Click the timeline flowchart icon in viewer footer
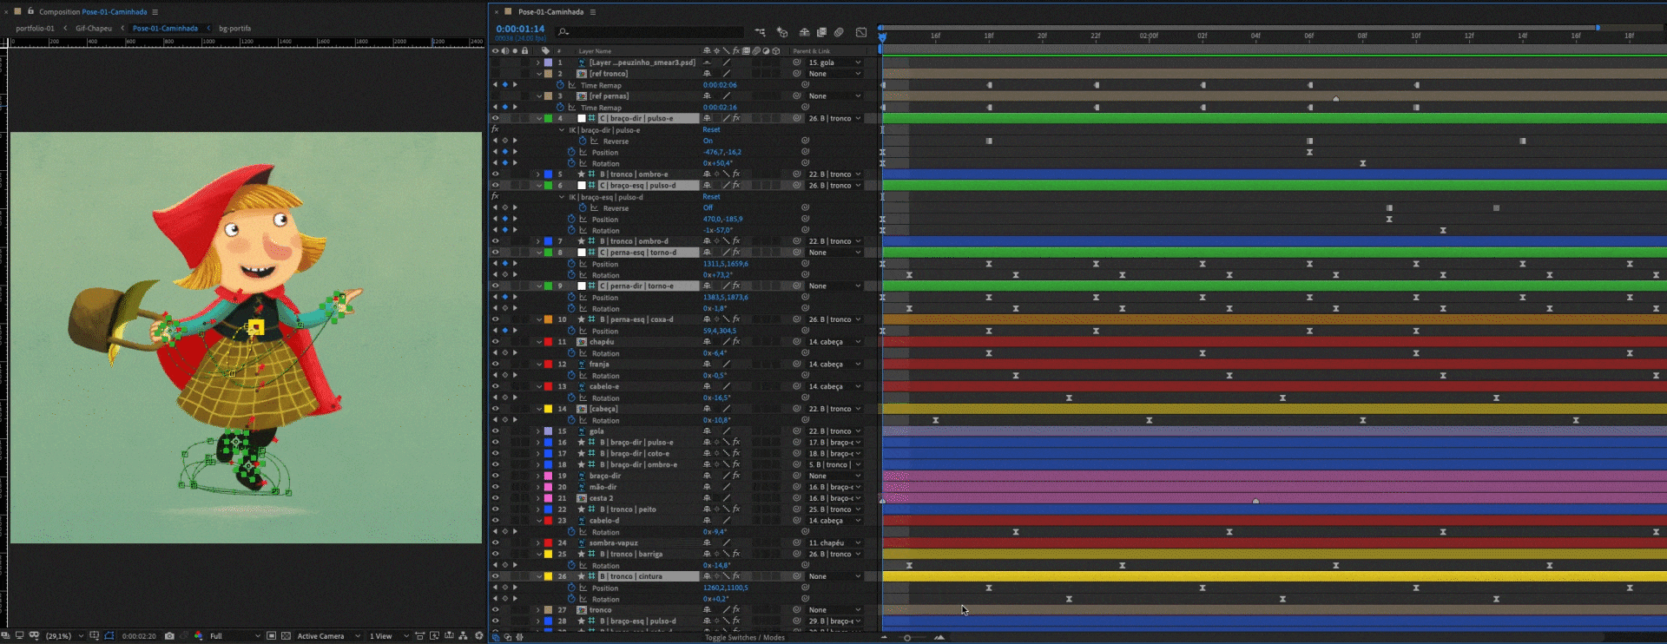The height and width of the screenshot is (644, 1667). (464, 636)
